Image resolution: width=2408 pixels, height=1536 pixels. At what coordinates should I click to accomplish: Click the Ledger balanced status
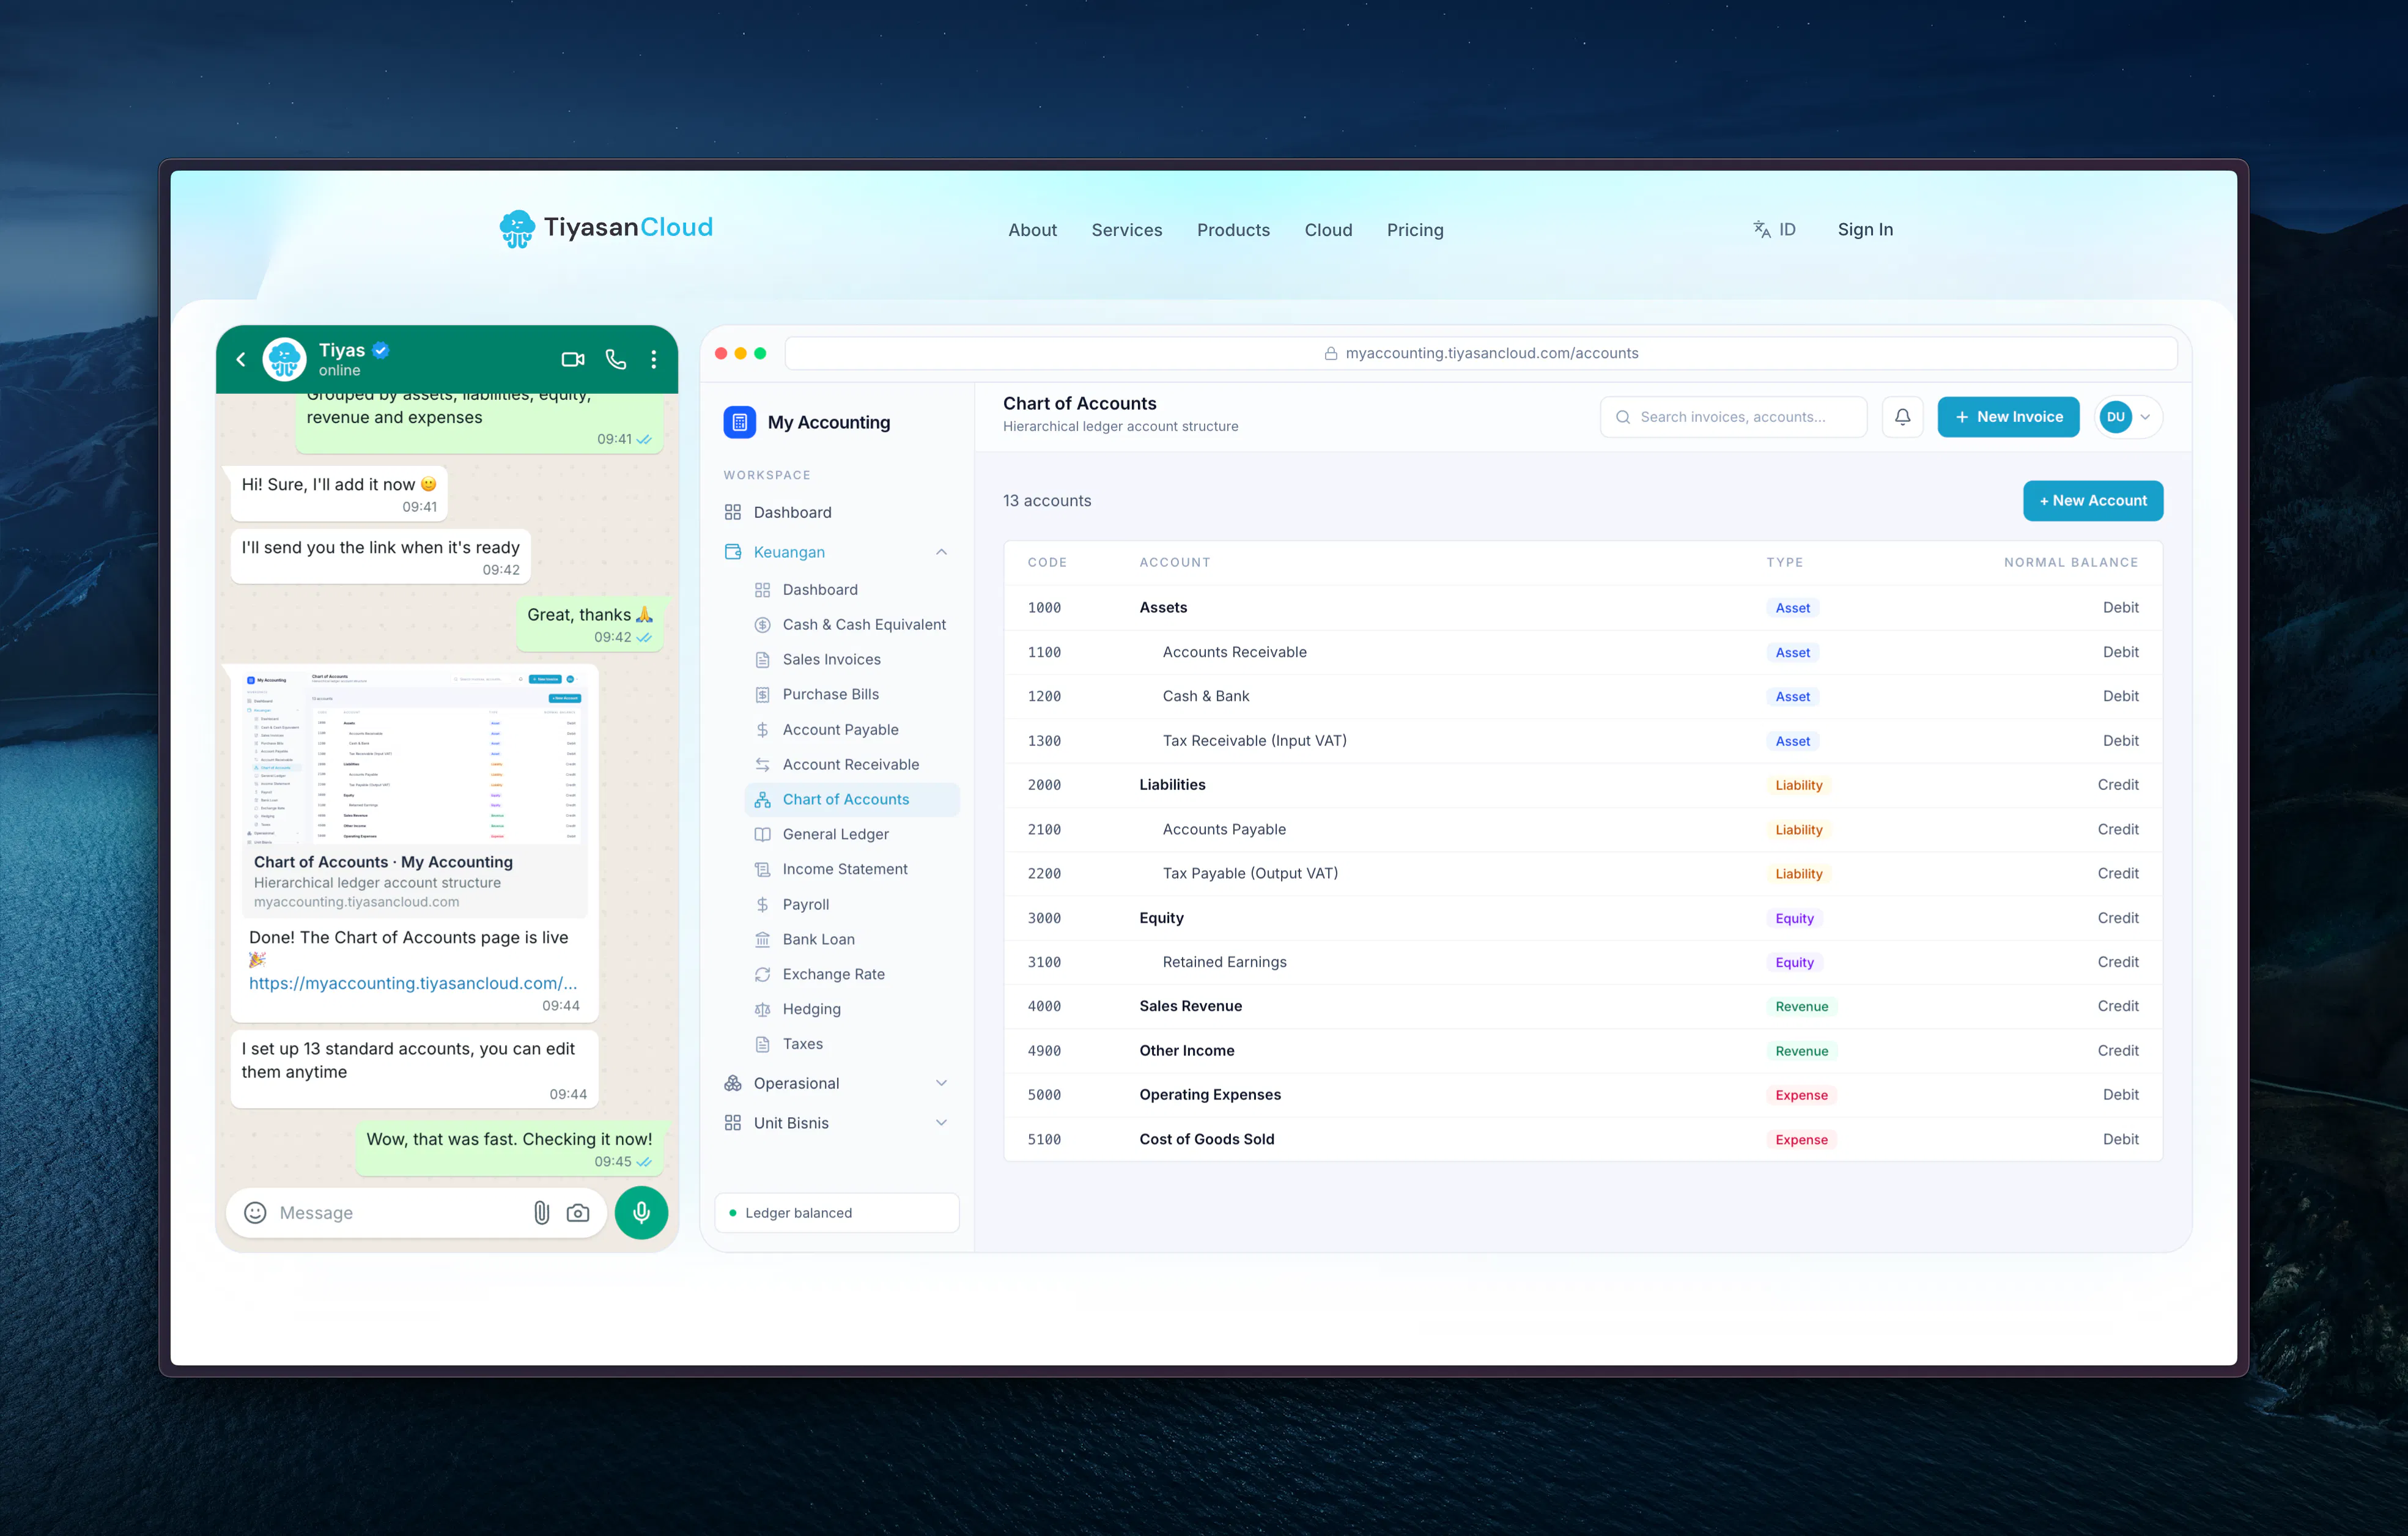[x=836, y=1212]
